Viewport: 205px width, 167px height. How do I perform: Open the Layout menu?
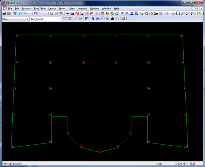52,9
